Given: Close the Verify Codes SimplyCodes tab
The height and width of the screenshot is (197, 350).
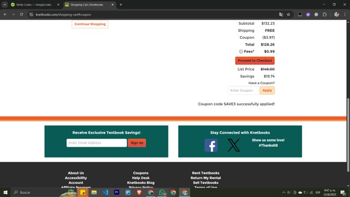Looking at the screenshot, I should [x=59, y=4].
